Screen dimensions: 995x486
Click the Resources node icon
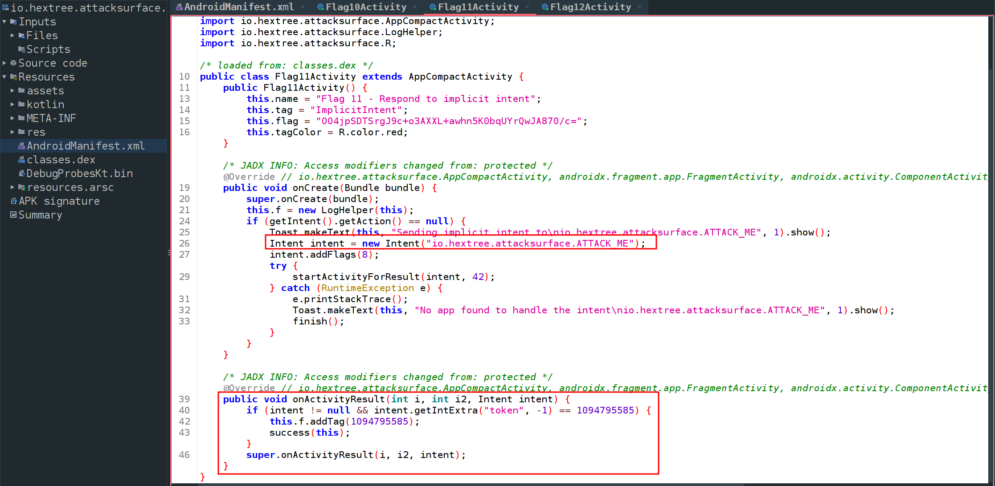pyautogui.click(x=13, y=77)
